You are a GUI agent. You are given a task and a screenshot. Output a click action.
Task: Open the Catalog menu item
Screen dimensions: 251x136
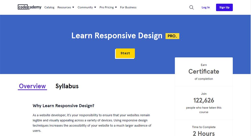coord(49,7)
